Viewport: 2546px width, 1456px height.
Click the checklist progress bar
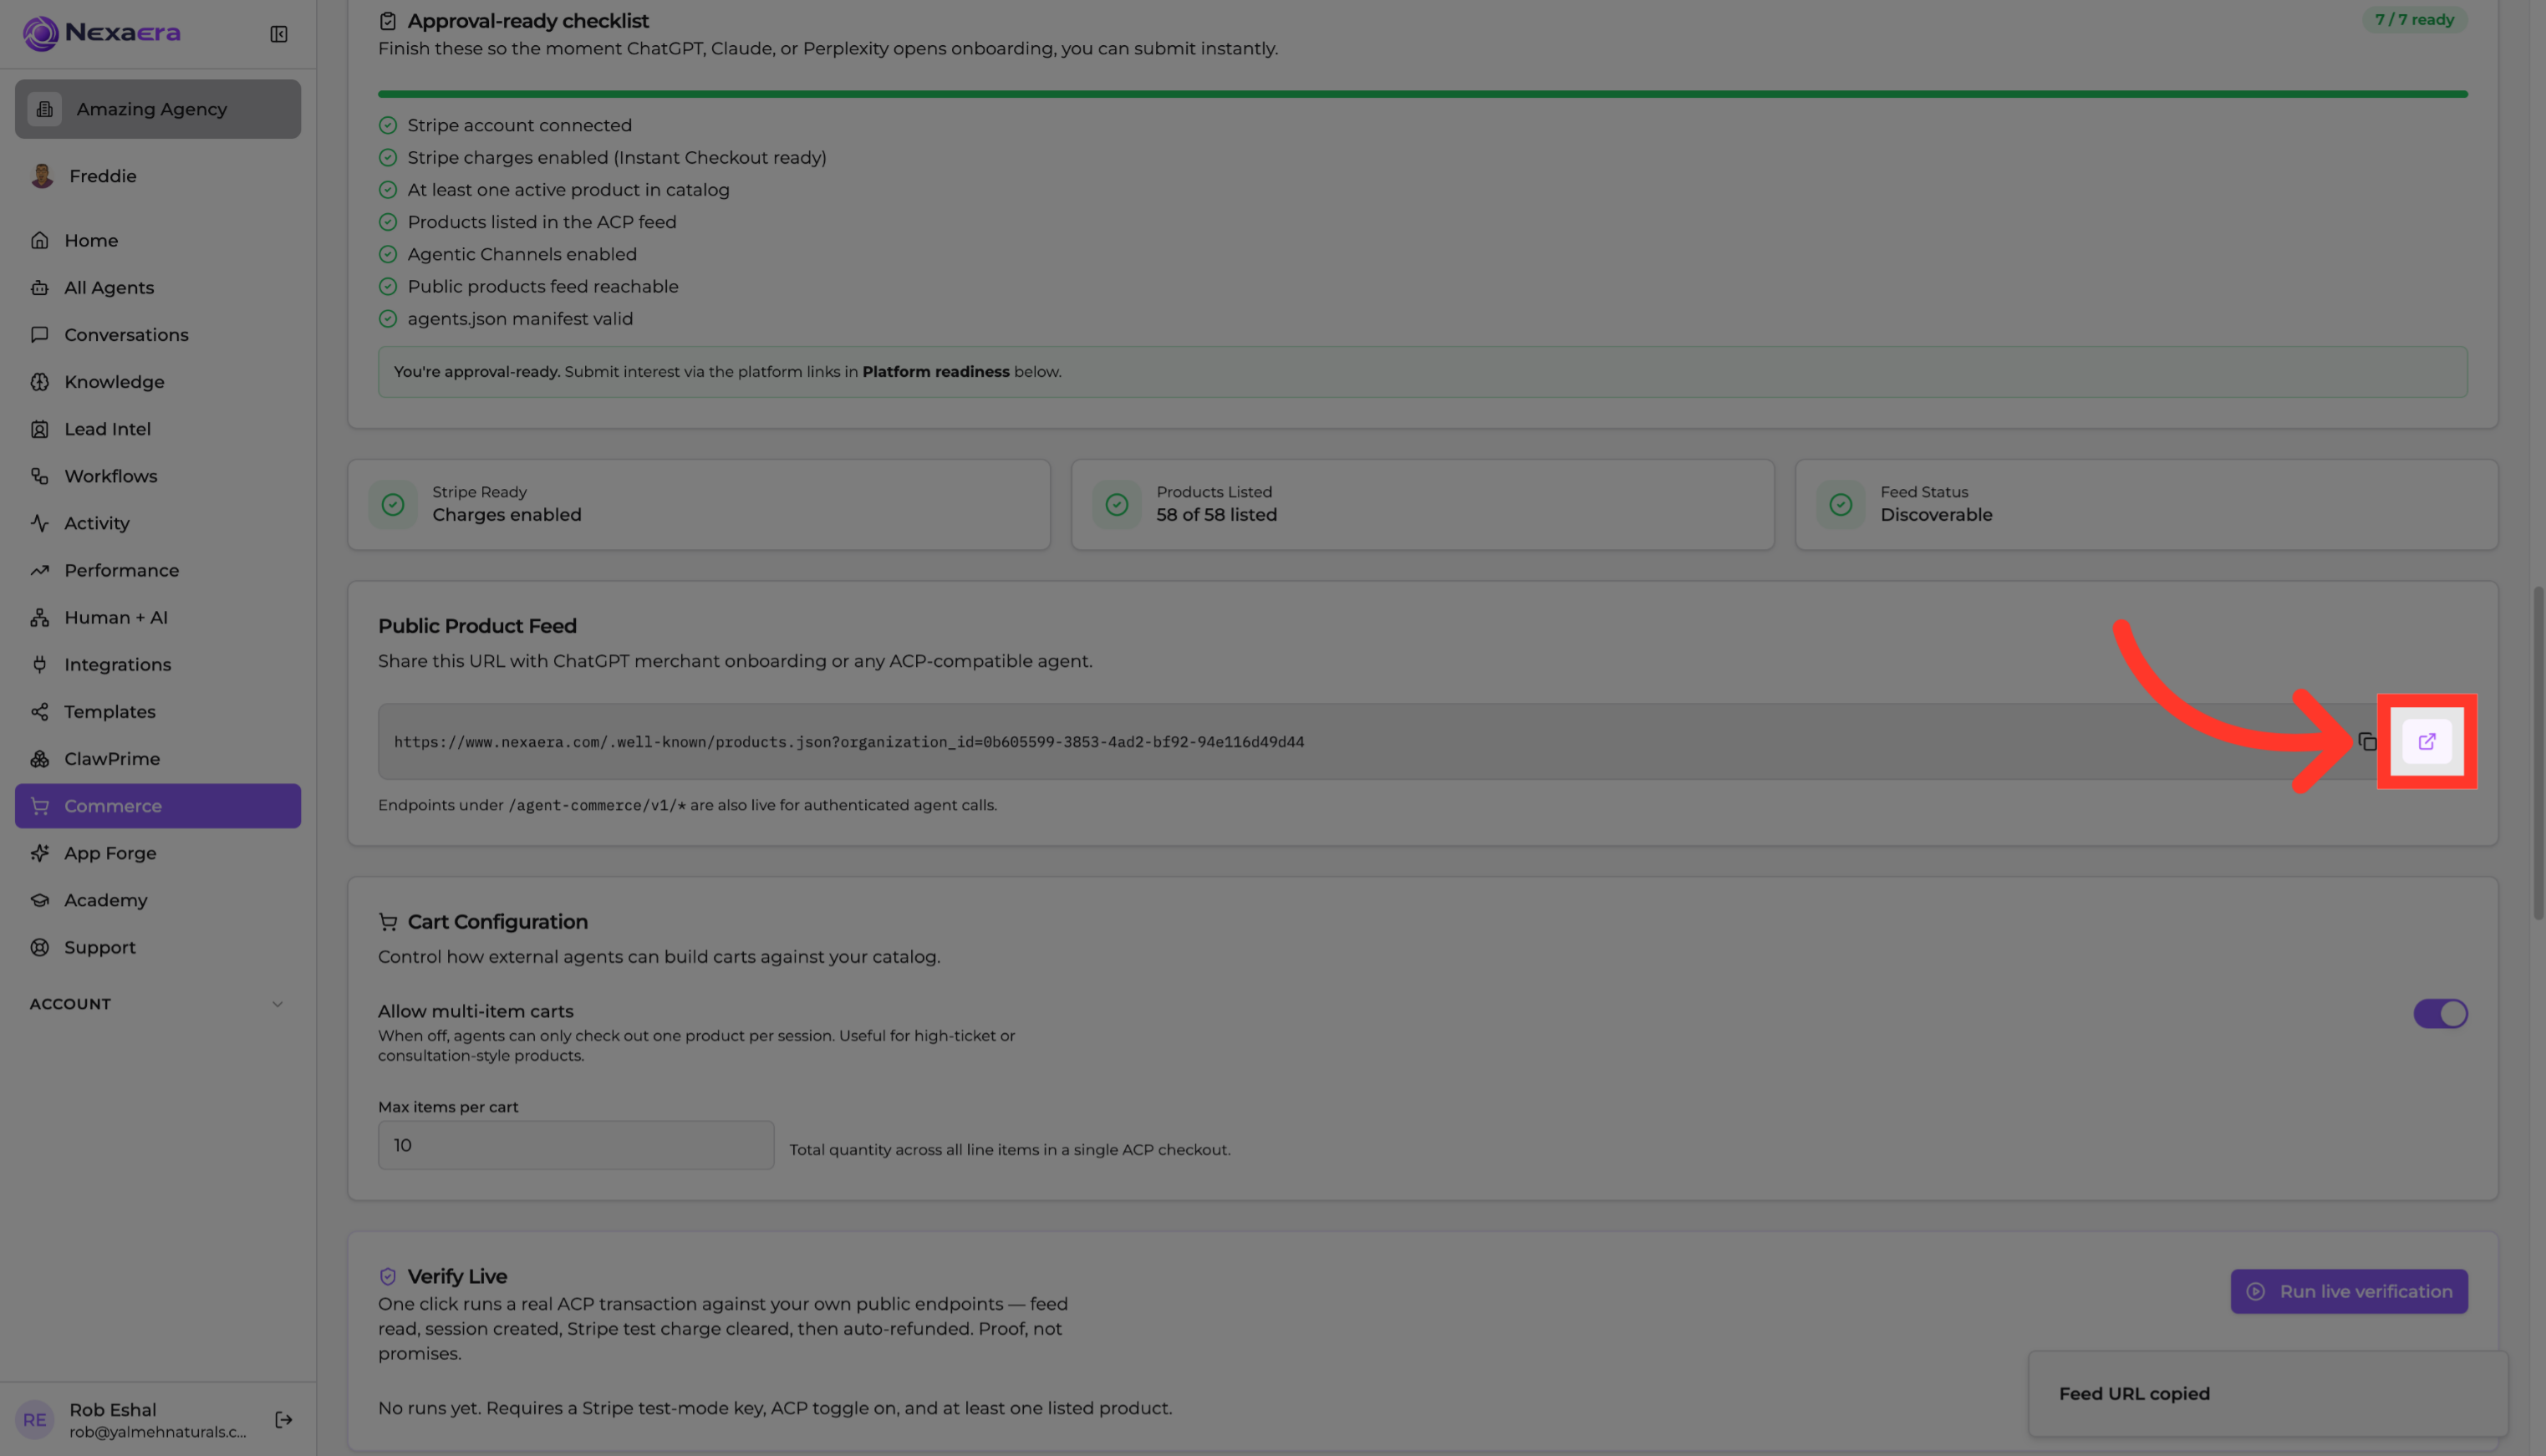pyautogui.click(x=1423, y=94)
